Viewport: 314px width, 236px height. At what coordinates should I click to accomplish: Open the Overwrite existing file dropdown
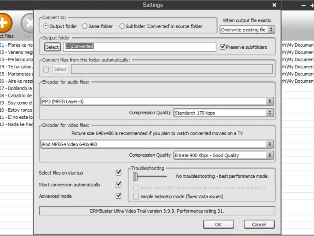pos(247,30)
